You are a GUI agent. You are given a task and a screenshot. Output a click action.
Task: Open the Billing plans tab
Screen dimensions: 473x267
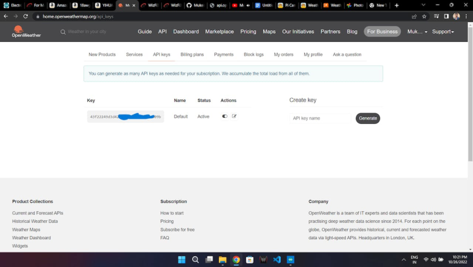[192, 54]
